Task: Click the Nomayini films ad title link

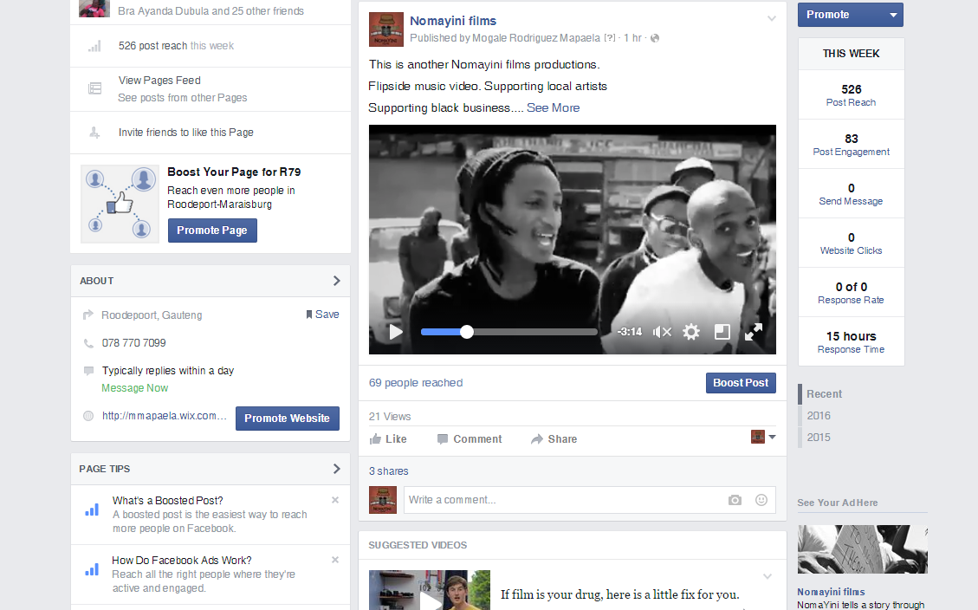Action: 831,592
